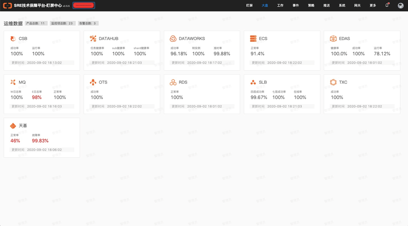Click the ECS 91.4% value

[x=257, y=54]
